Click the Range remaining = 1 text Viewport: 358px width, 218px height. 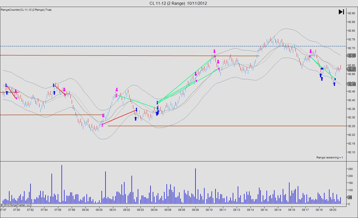coord(330,157)
